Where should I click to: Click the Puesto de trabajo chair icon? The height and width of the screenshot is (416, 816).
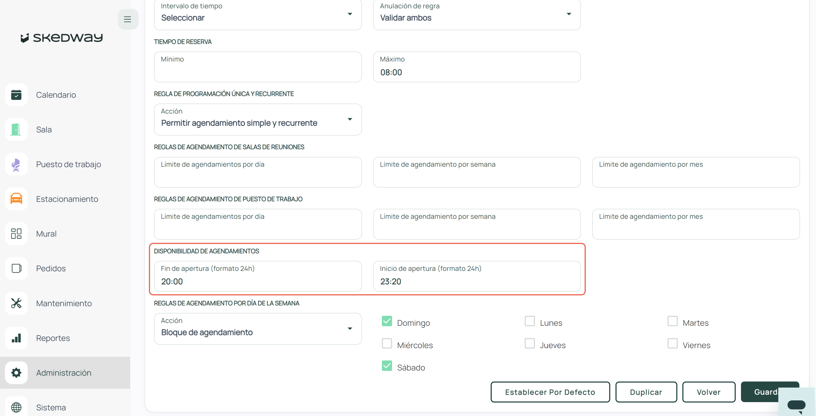tap(16, 164)
